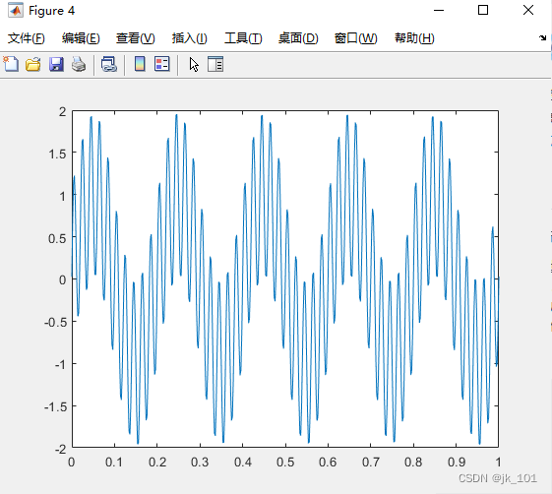
Task: Click the y-axis label 1.5
Action: pyautogui.click(x=57, y=154)
